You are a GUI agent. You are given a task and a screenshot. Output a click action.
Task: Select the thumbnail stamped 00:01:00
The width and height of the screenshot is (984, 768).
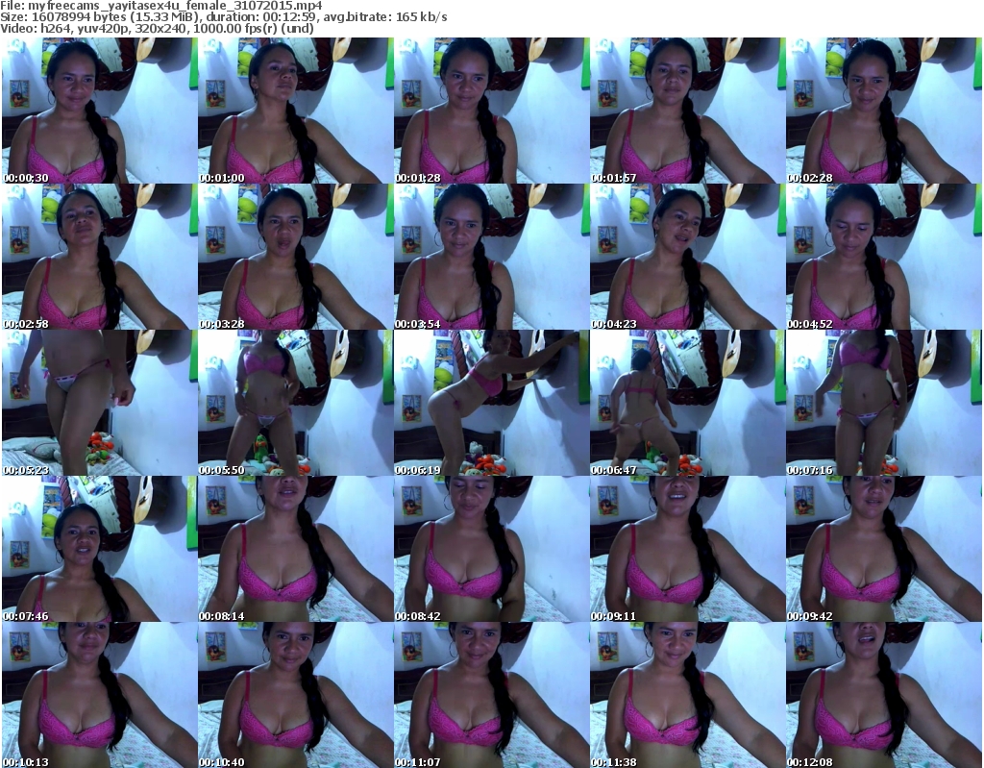296,111
